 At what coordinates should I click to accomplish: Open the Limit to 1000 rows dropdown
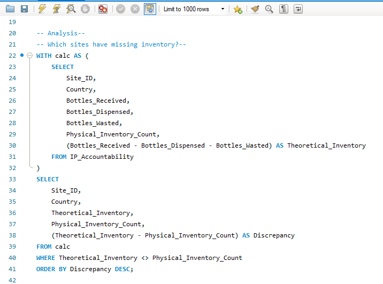coord(194,9)
